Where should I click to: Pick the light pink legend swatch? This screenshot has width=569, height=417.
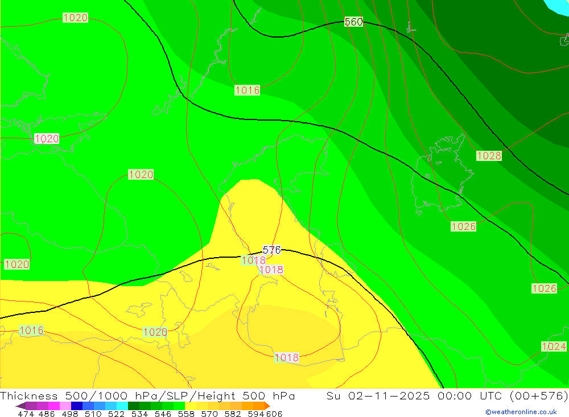(x=65, y=406)
